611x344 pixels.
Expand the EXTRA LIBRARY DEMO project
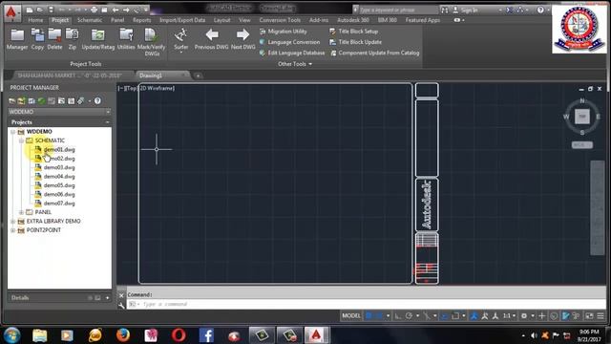tap(12, 221)
